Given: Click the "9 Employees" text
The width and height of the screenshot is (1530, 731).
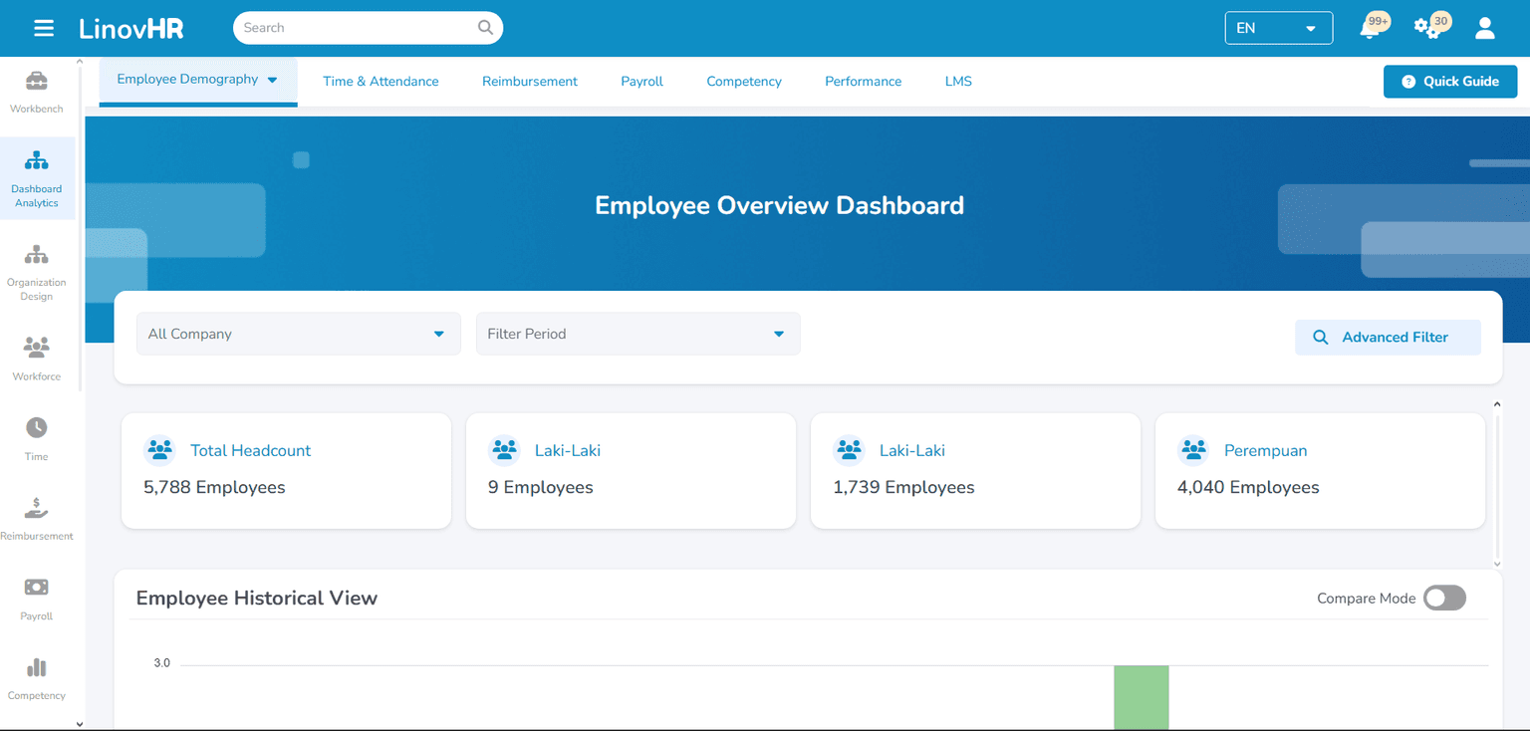Looking at the screenshot, I should (x=541, y=487).
